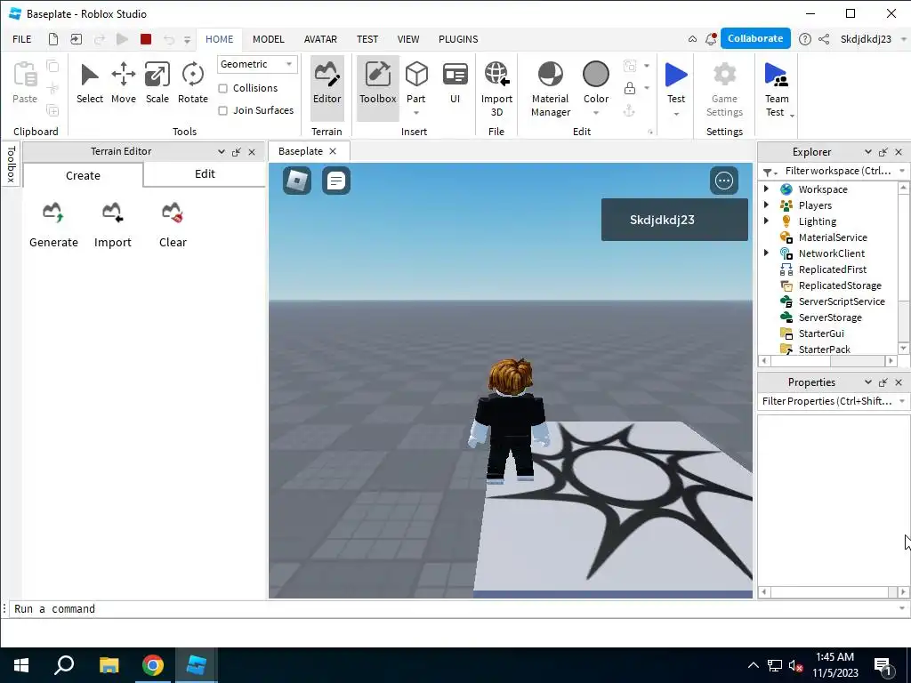
Task: Open the Part dropdown arrow
Action: click(416, 113)
